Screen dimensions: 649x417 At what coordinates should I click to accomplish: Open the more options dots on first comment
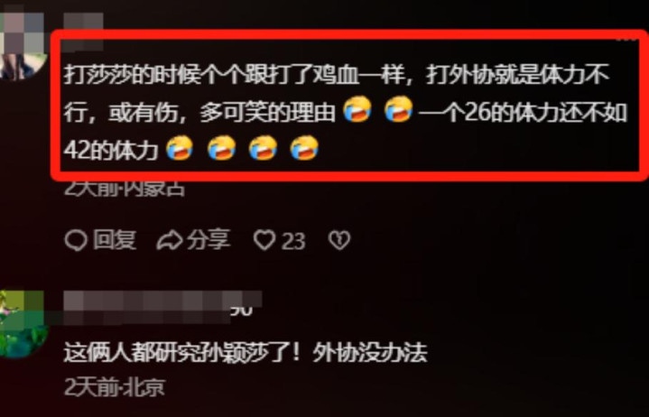(628, 38)
